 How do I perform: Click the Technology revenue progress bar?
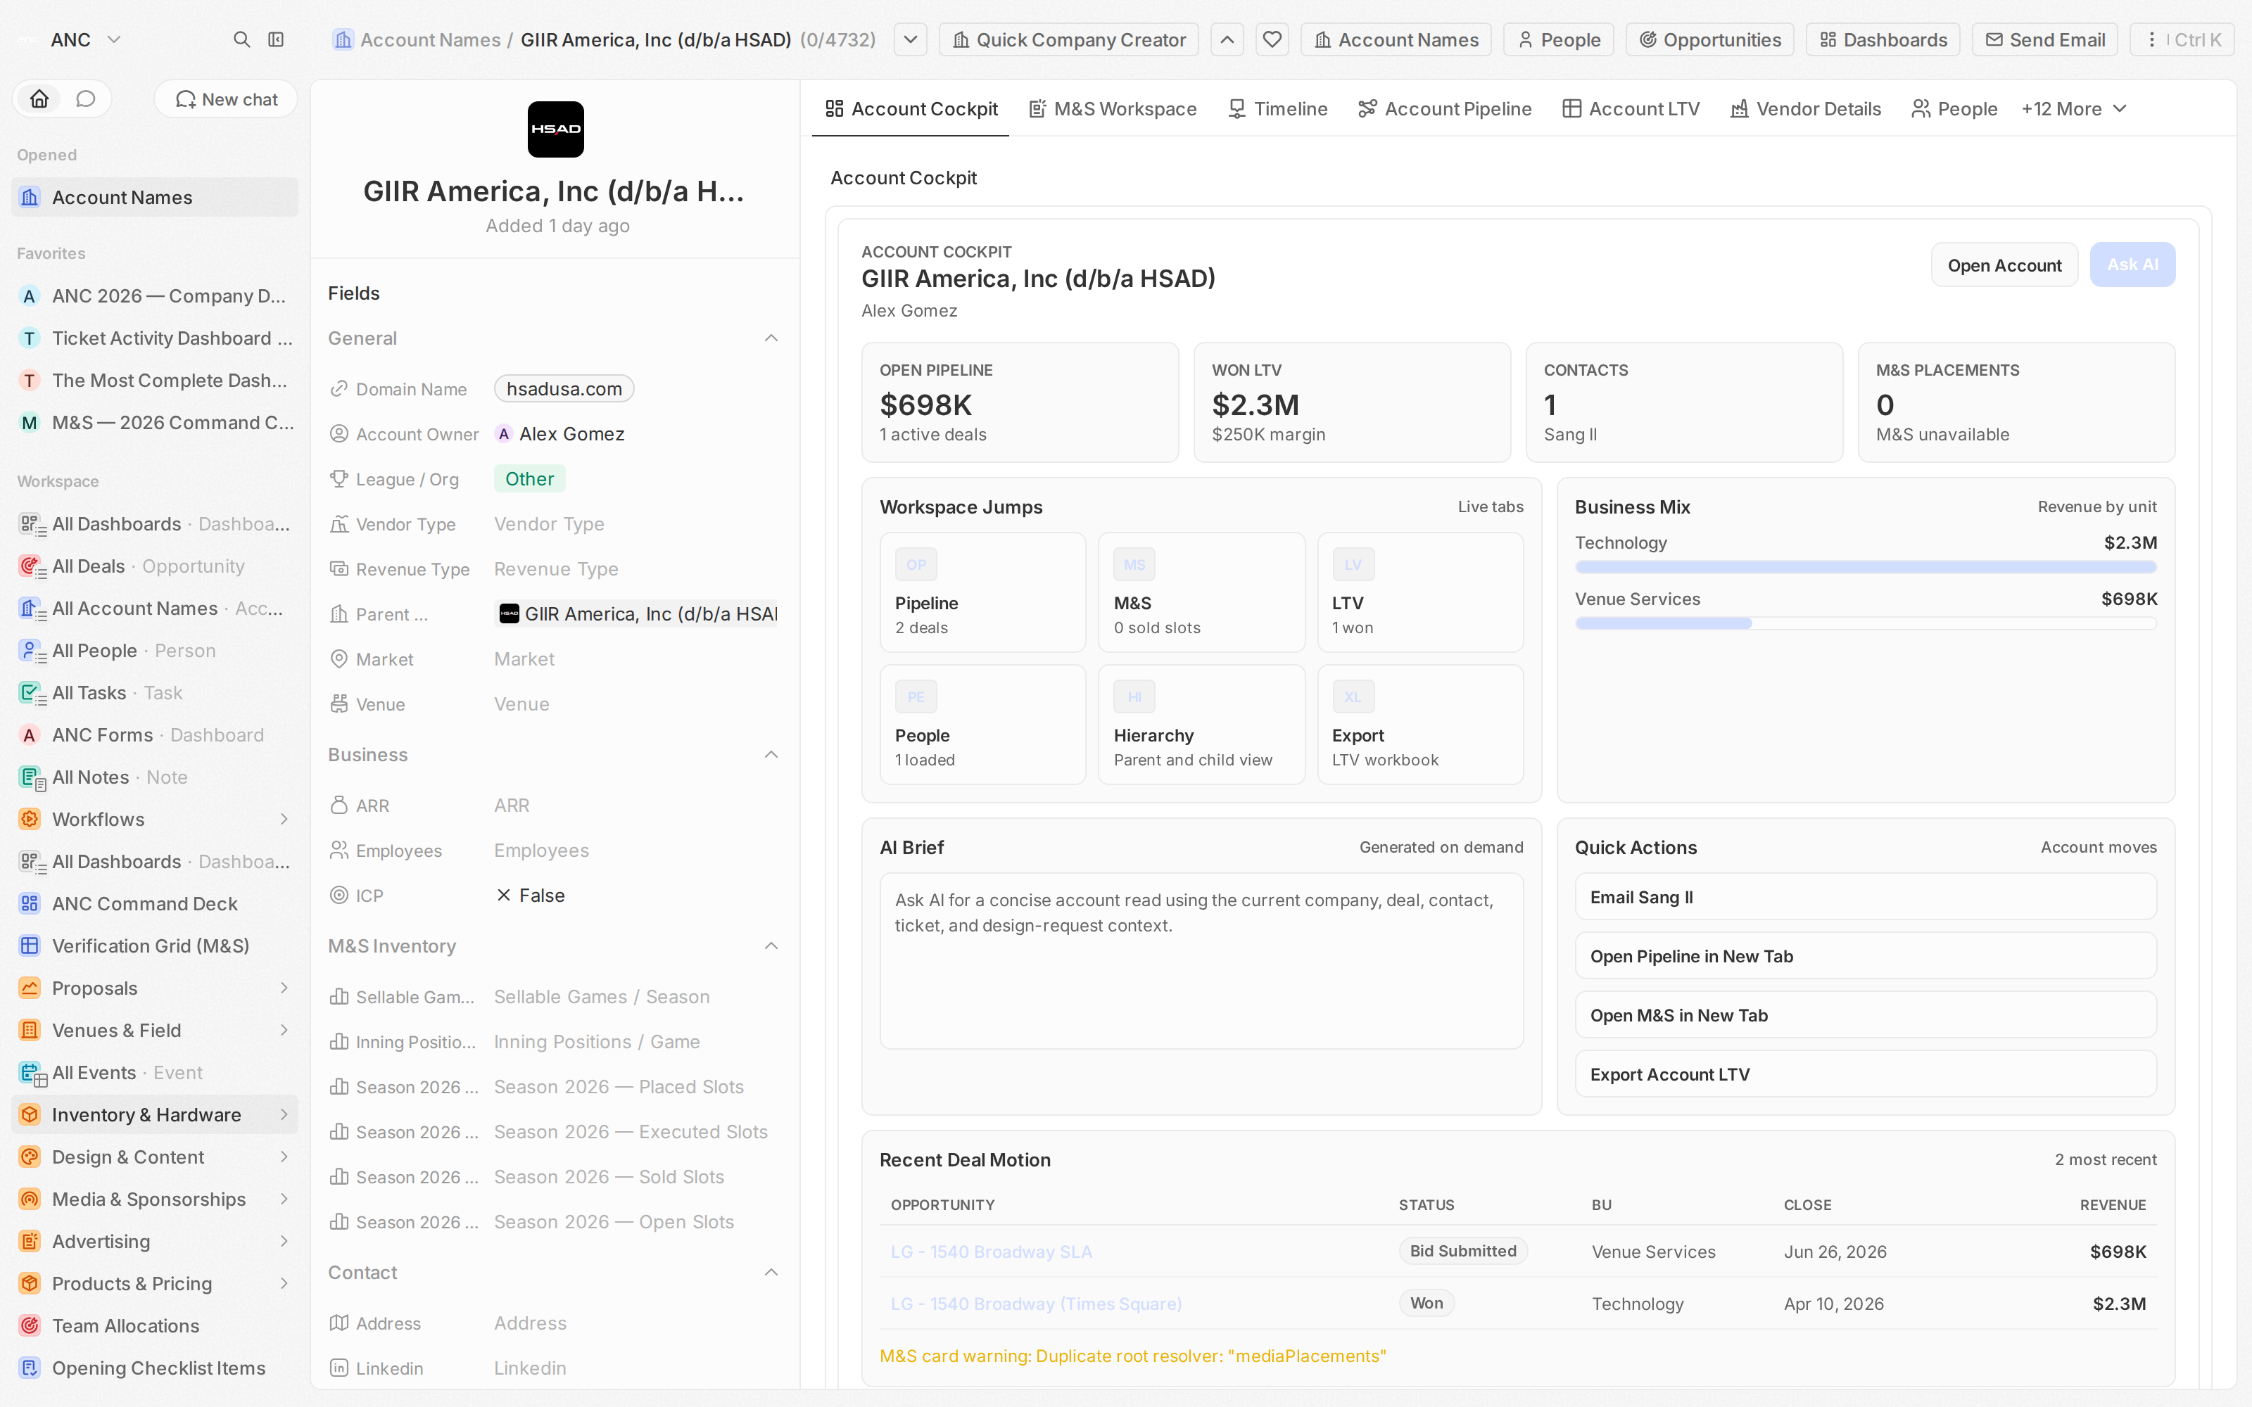coord(1866,567)
